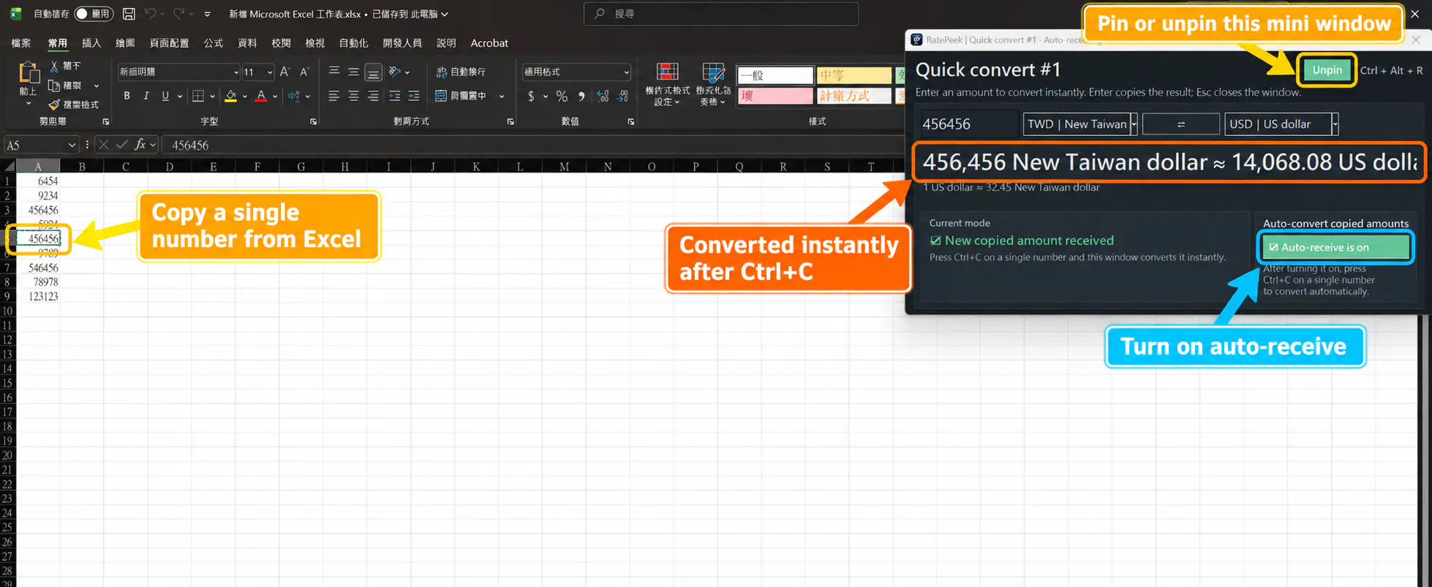
Task: Click the search box 搜尋
Action: tap(721, 14)
